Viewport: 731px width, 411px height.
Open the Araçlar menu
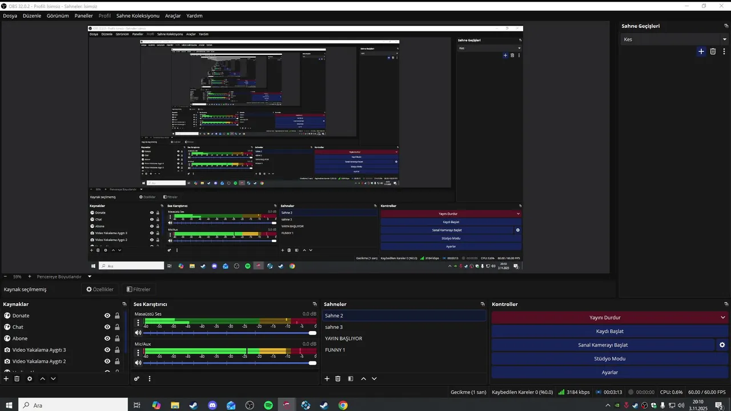pyautogui.click(x=172, y=15)
